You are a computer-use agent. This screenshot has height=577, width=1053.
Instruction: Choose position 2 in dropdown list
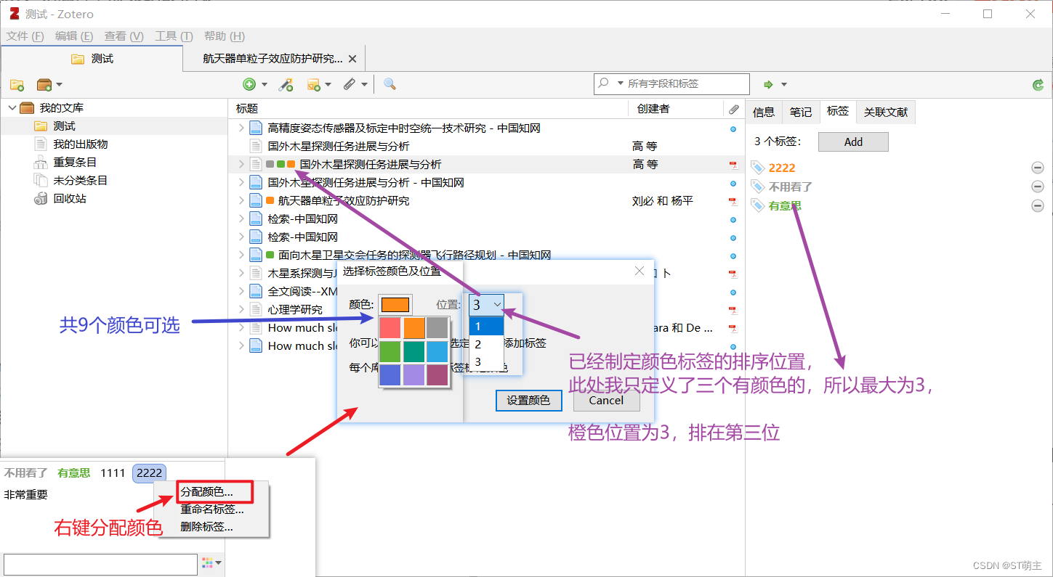[486, 344]
